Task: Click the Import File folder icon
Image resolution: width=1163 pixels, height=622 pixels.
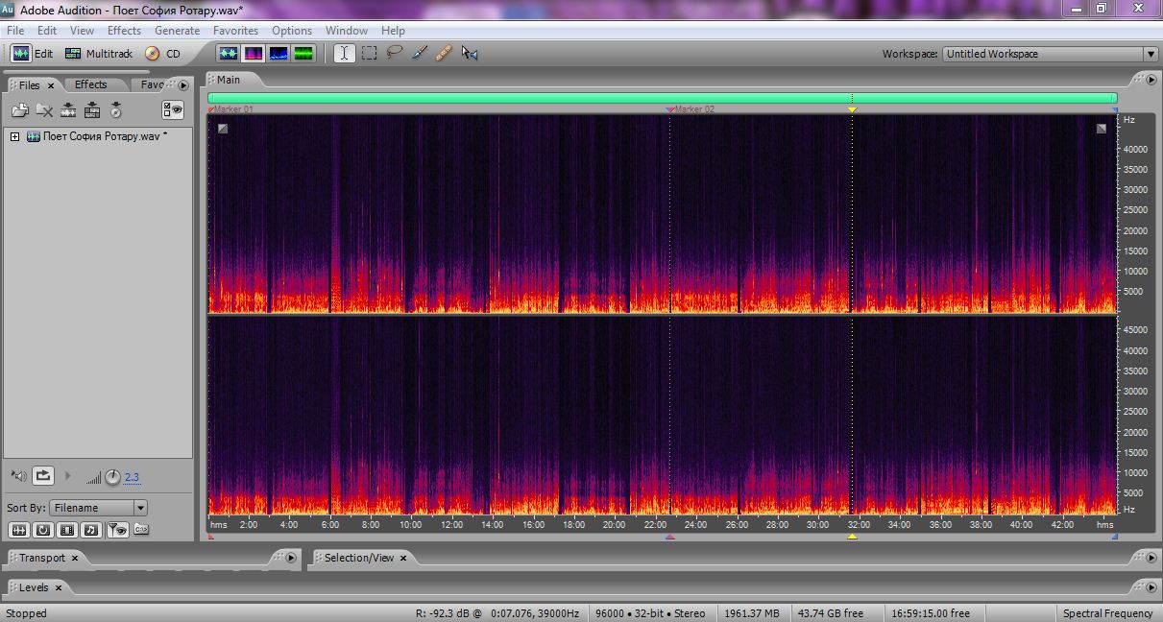Action: 19,110
